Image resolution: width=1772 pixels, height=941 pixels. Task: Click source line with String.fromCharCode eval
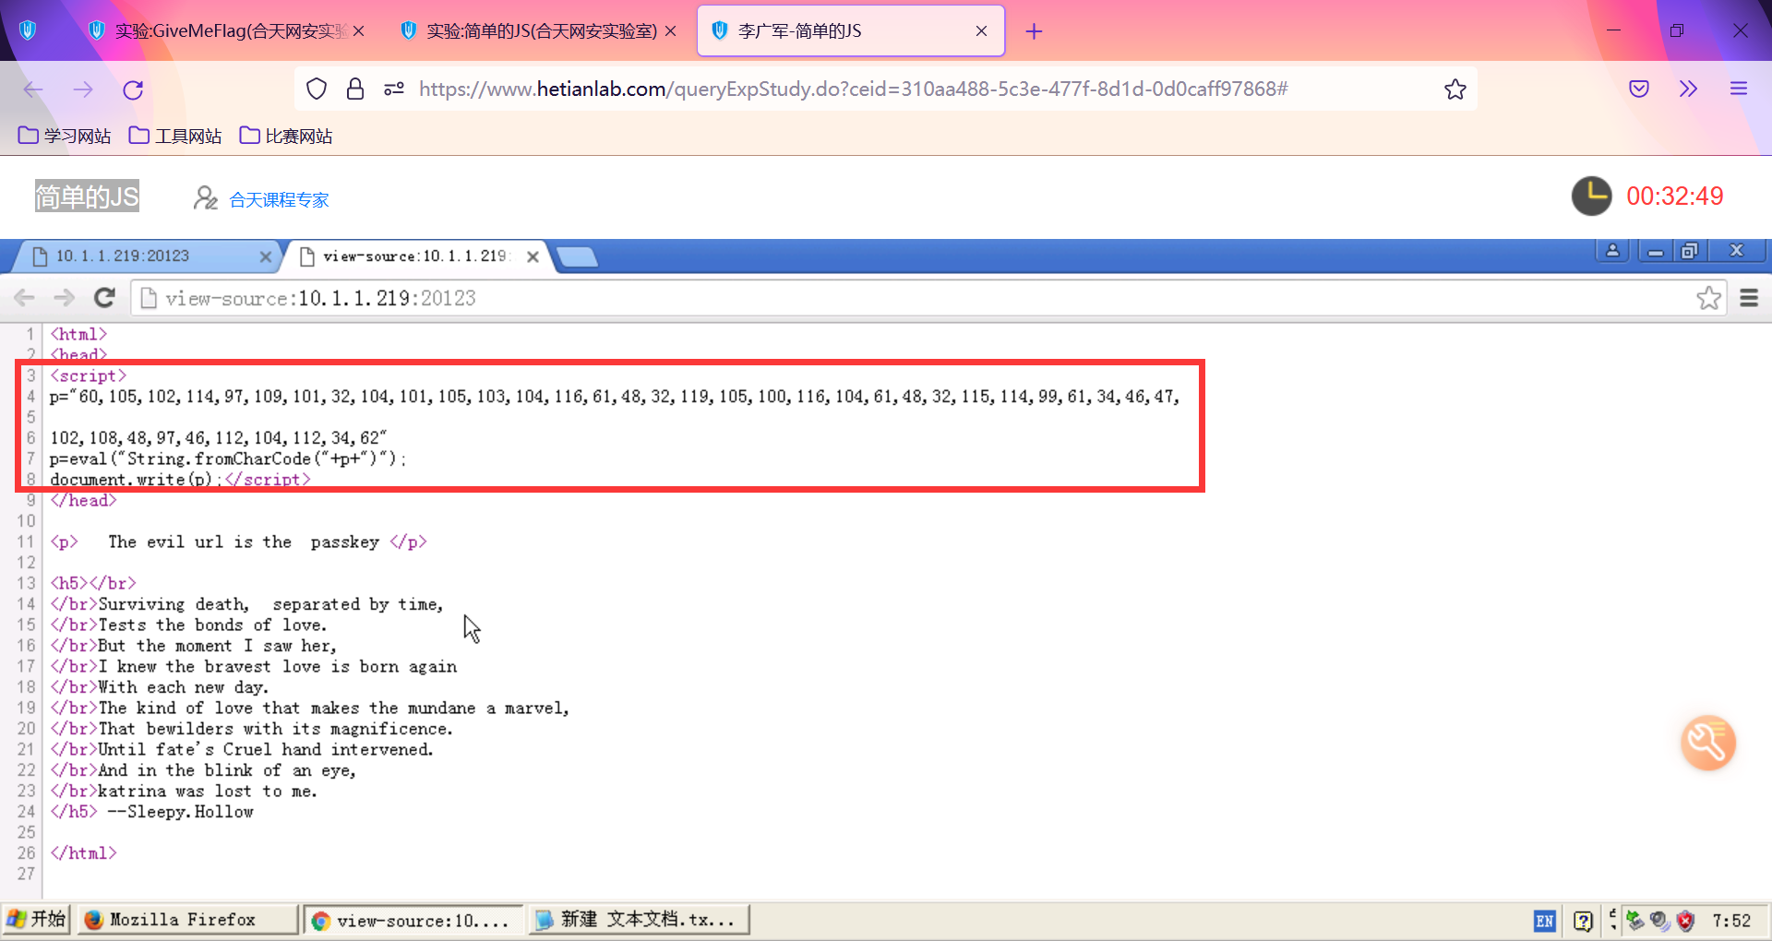228,459
